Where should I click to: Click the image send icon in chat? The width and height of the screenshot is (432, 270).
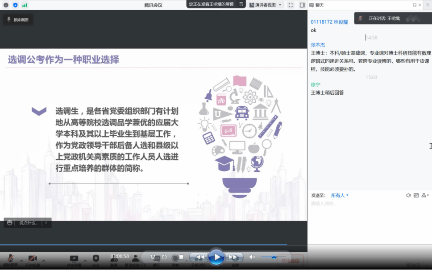(416, 195)
